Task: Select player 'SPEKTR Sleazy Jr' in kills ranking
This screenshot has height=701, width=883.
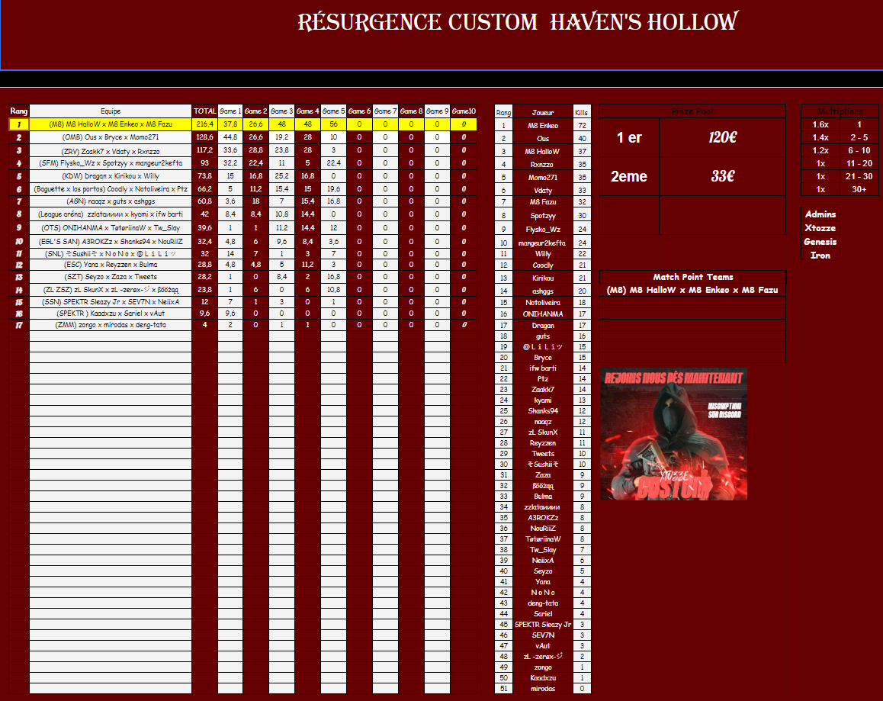Action: [543, 625]
